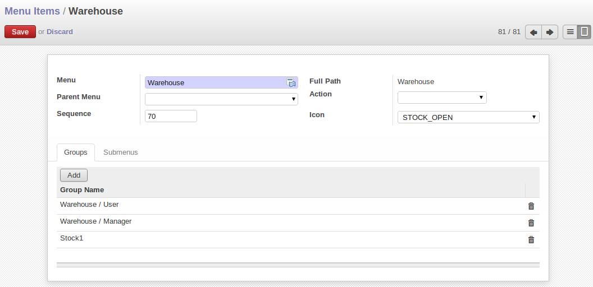Image resolution: width=593 pixels, height=287 pixels.
Task: Open the Parent Menu dropdown
Action: [221, 99]
